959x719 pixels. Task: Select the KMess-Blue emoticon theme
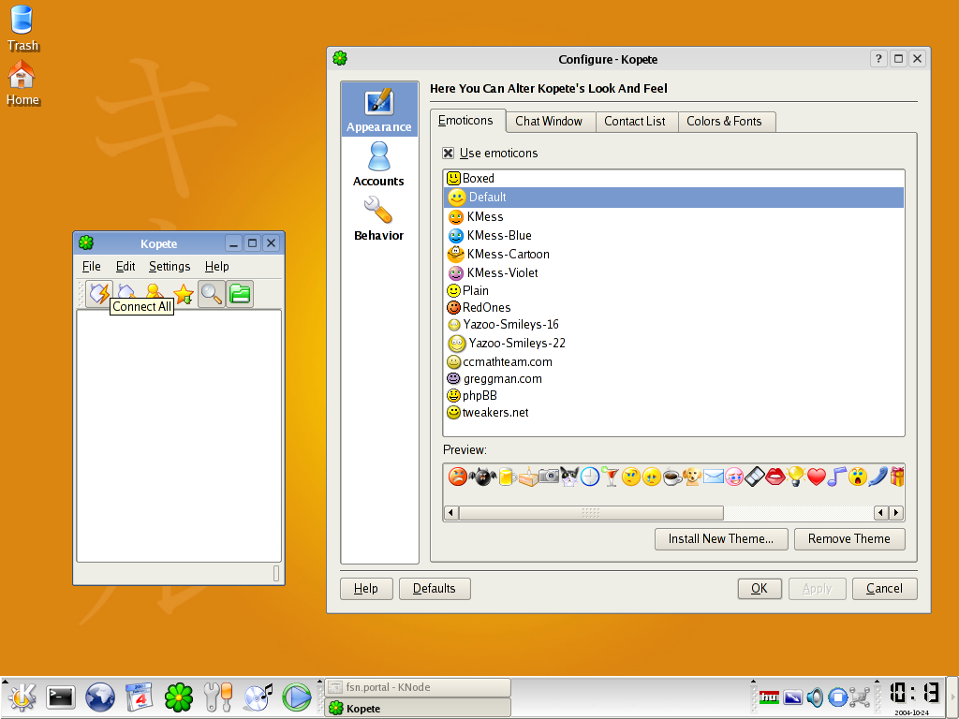(x=674, y=235)
